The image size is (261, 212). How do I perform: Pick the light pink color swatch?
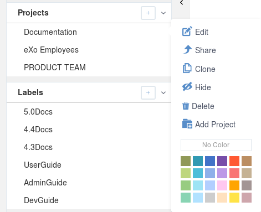(x=222, y=185)
